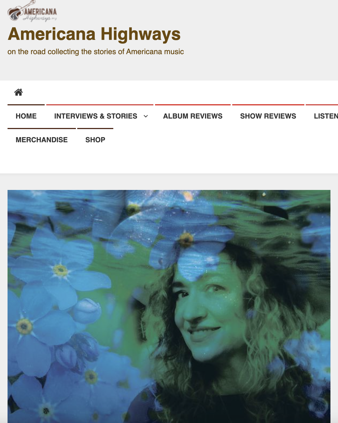Open the featured blue flowers article image
The image size is (338, 423).
[169, 306]
